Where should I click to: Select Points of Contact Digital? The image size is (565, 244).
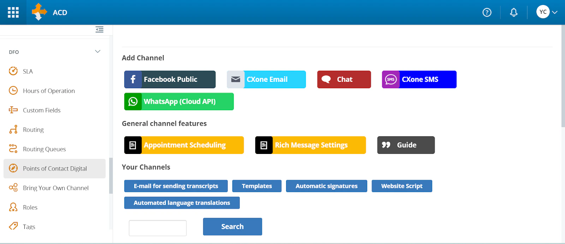(x=54, y=168)
